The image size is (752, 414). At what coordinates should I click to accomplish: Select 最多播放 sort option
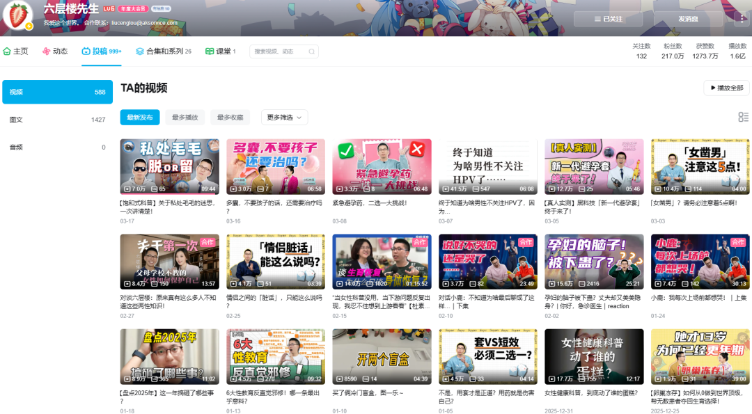click(185, 118)
